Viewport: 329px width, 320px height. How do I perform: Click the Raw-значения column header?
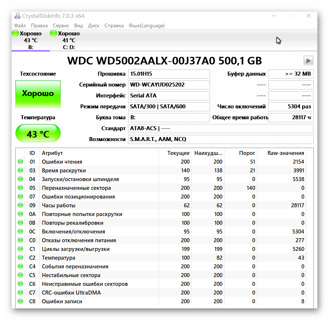(x=286, y=153)
